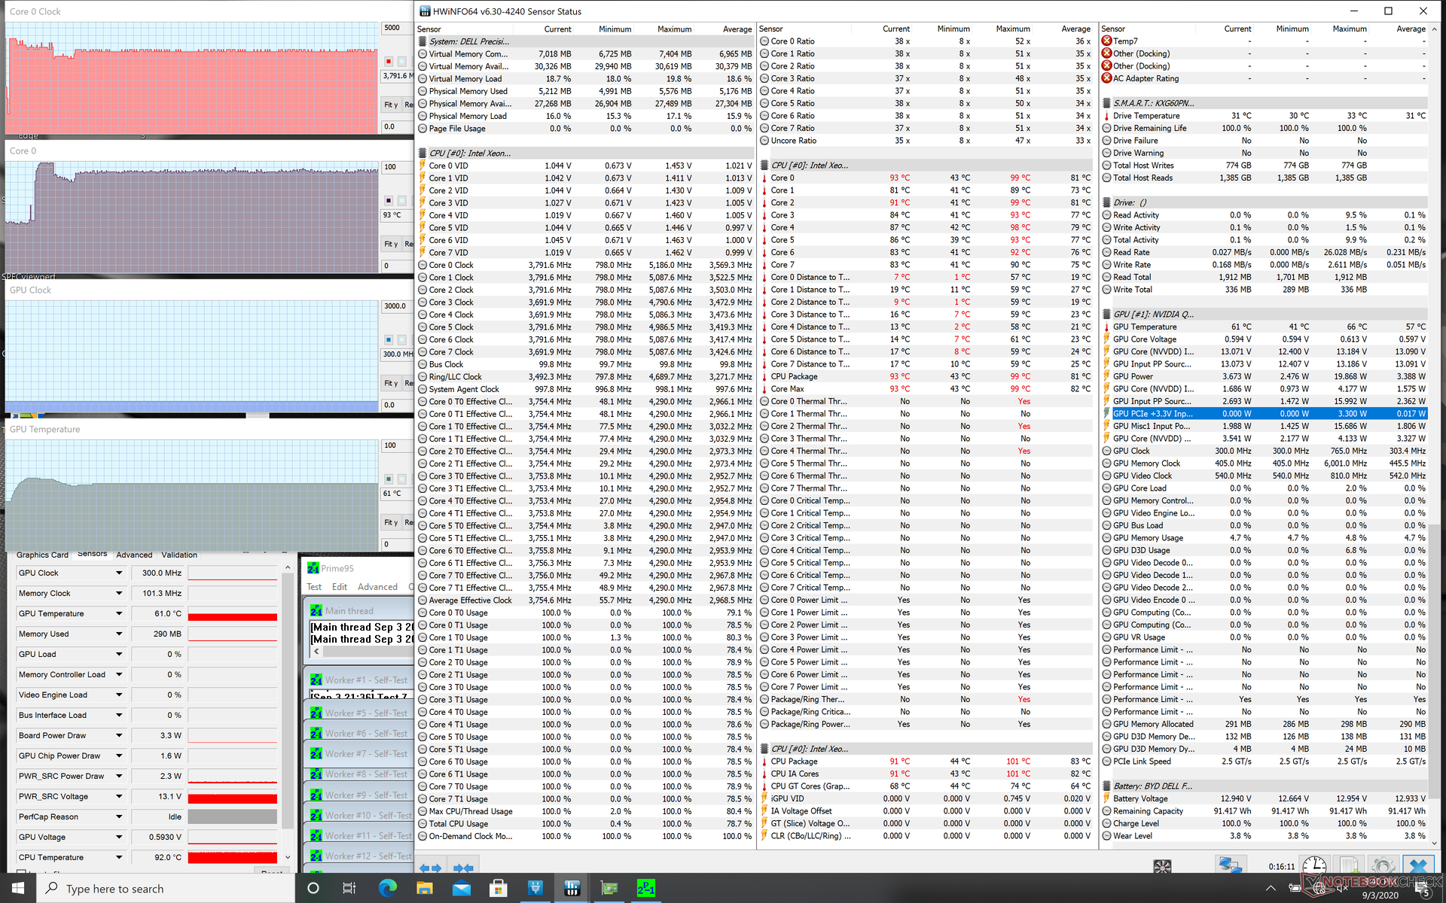Click the network remote monitoring icon

(1230, 866)
